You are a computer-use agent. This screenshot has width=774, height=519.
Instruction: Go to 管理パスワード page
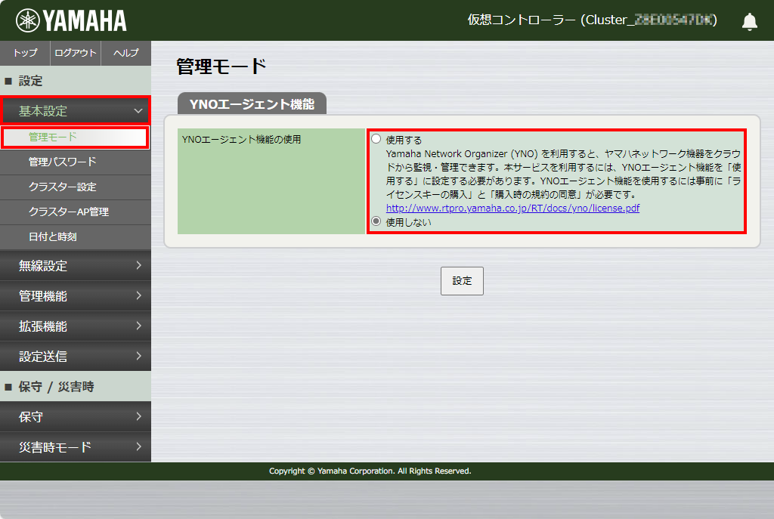coord(62,162)
